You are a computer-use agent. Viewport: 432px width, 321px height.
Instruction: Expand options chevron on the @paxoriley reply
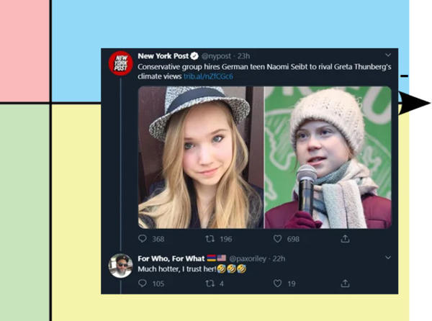coord(388,258)
